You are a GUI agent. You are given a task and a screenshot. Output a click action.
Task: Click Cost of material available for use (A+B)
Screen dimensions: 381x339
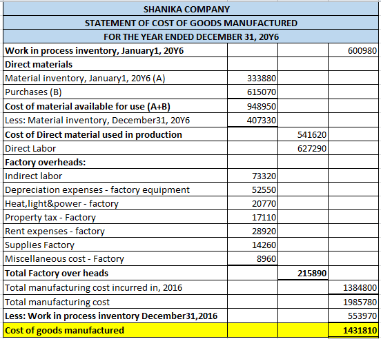coord(88,106)
